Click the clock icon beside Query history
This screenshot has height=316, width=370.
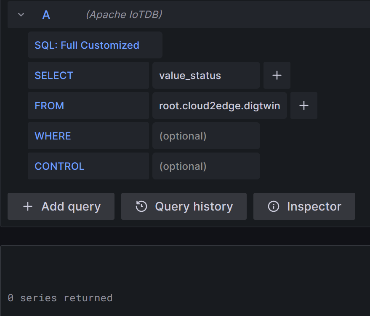pyautogui.click(x=141, y=206)
